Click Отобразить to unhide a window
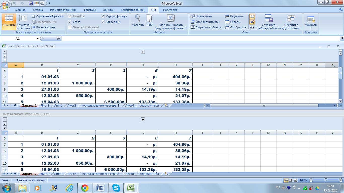 pyautogui.click(x=236, y=27)
